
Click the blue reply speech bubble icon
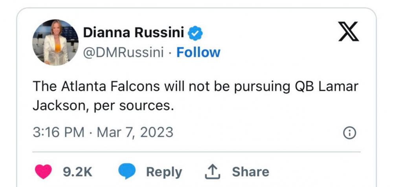pos(127,172)
